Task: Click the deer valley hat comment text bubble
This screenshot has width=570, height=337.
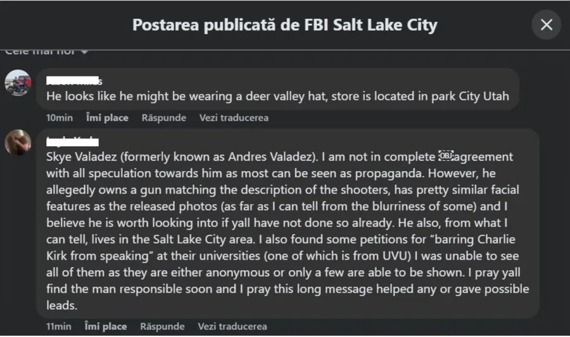Action: click(x=279, y=97)
